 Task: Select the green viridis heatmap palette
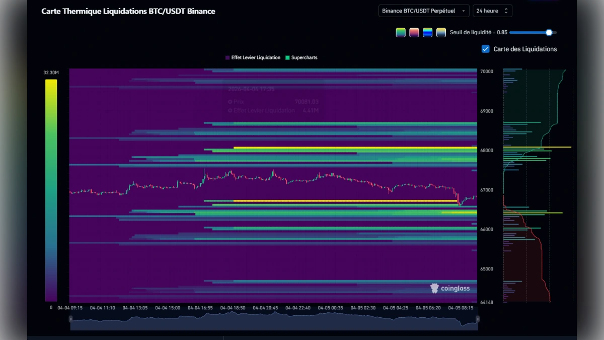tap(401, 32)
